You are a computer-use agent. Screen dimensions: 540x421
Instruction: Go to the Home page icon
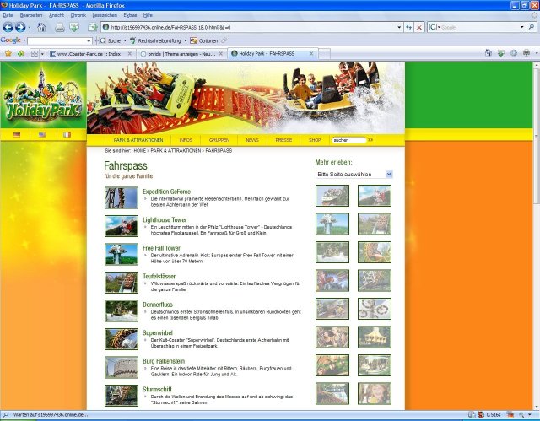point(41,27)
